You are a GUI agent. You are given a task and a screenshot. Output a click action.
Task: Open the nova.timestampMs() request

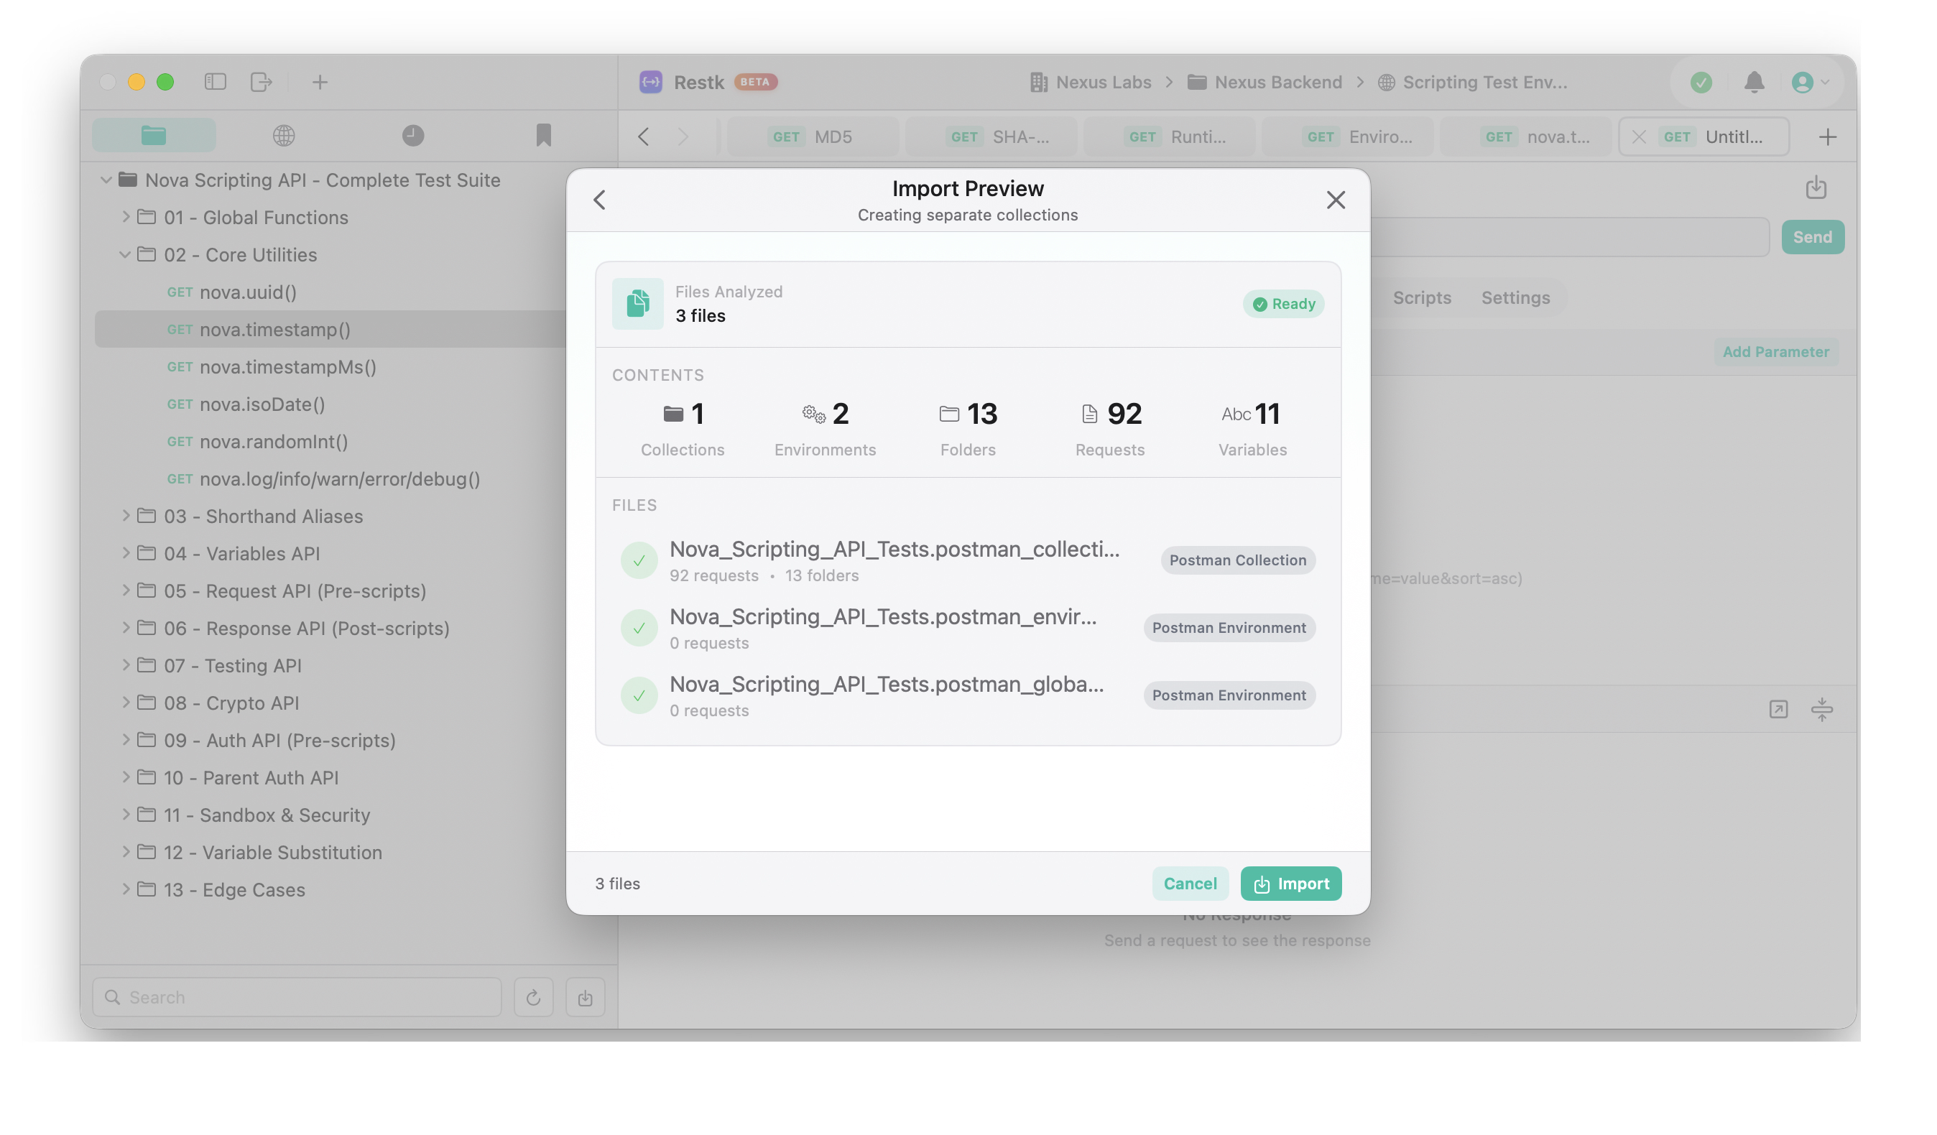coord(287,366)
